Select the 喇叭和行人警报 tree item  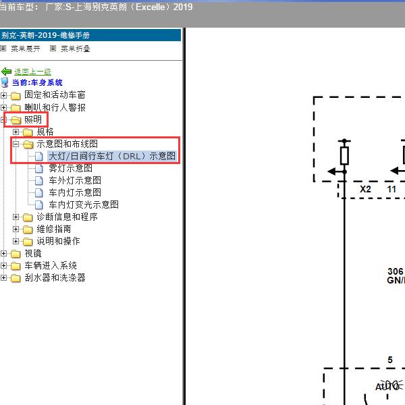(55, 107)
